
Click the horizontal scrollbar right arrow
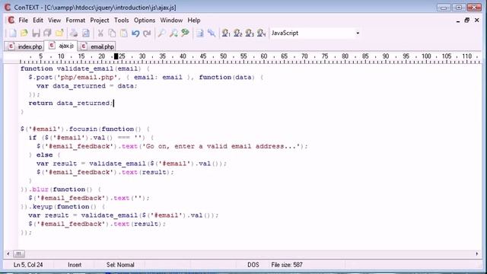(477, 253)
